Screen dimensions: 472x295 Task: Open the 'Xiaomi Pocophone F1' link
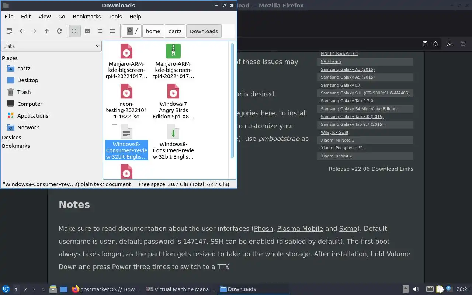pyautogui.click(x=342, y=148)
